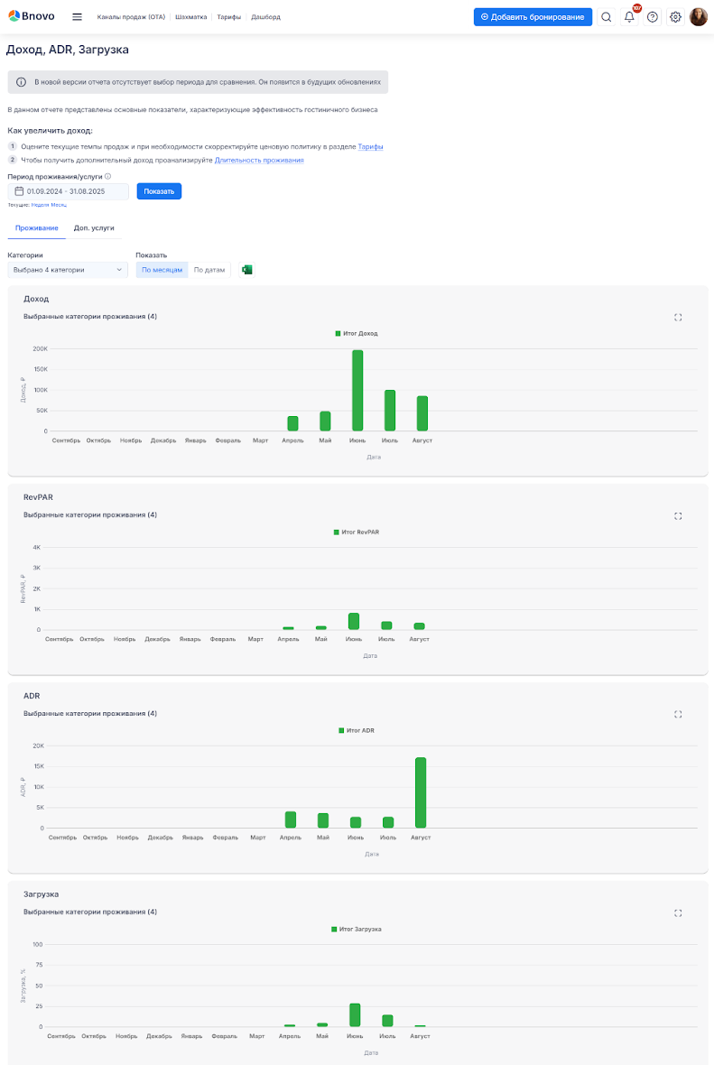The height and width of the screenshot is (1065, 714).
Task: Follow the Длительность проживания link
Action: tap(259, 160)
